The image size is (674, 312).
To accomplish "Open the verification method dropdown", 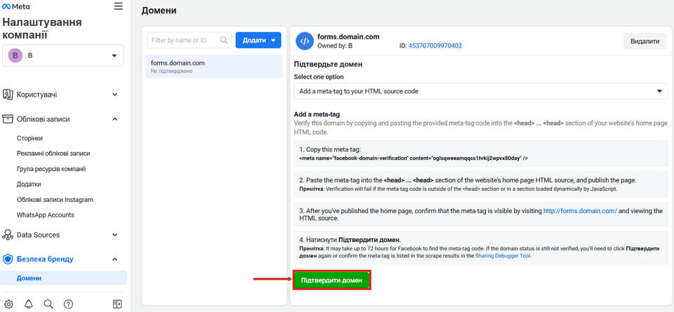I will point(481,91).
